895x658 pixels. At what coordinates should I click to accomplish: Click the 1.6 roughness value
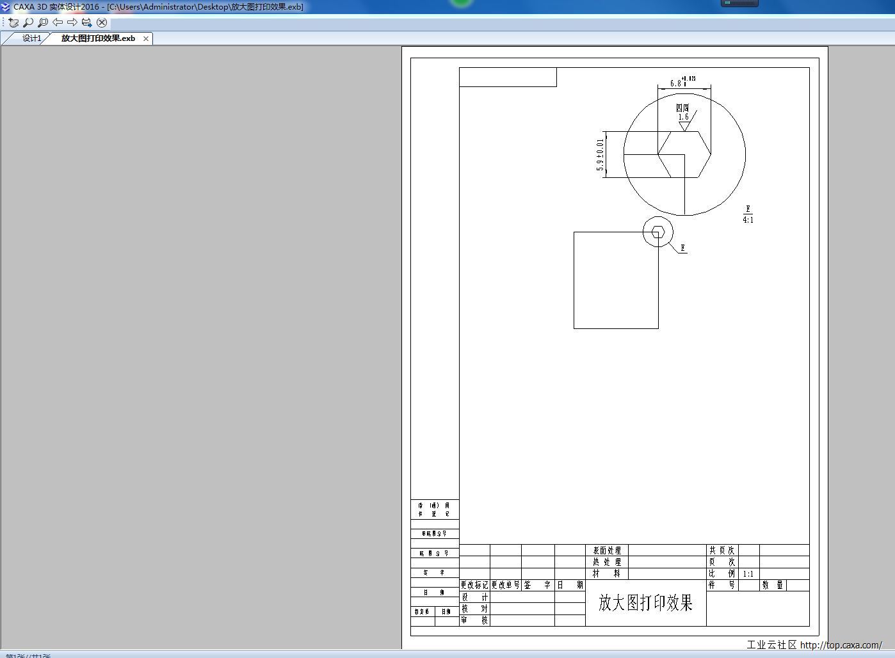click(684, 117)
